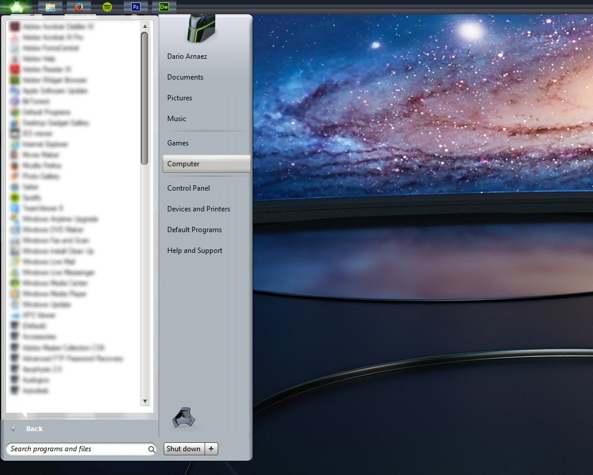Open Devices and Printers
Viewport: 593px width, 475px height.
tap(199, 209)
